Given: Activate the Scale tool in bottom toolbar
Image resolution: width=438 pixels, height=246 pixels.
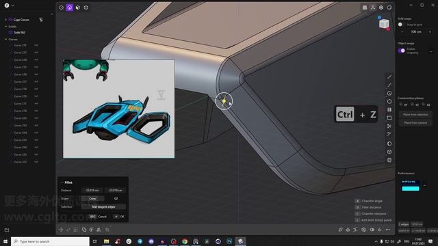Looking at the screenshot, I should tap(76, 230).
